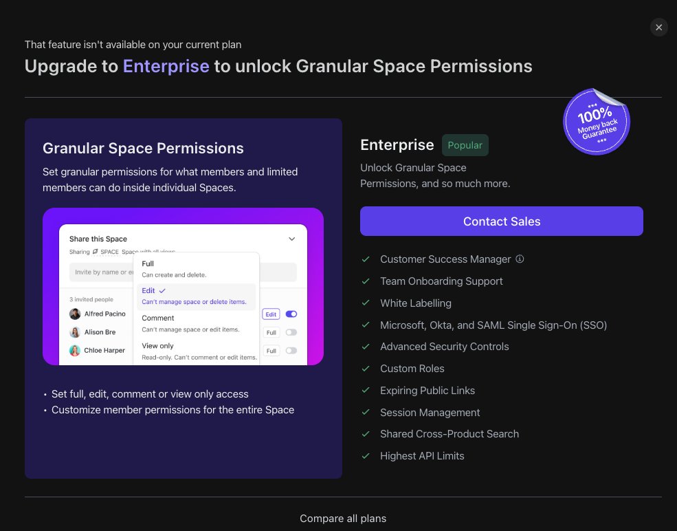Collapse the Share this Space chevron
The width and height of the screenshot is (677, 531).
292,239
